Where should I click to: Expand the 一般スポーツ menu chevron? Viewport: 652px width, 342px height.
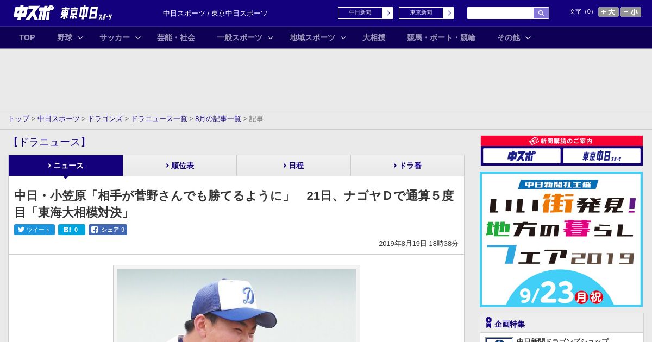(271, 37)
